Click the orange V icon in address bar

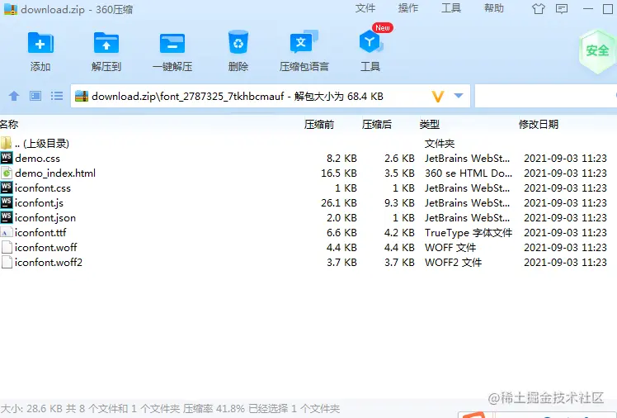[438, 97]
